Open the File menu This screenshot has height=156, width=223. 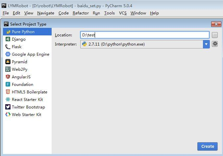tap(6, 13)
